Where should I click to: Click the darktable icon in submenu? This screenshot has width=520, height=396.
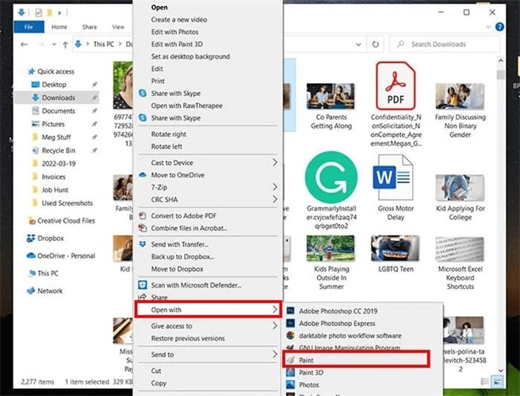pos(290,335)
